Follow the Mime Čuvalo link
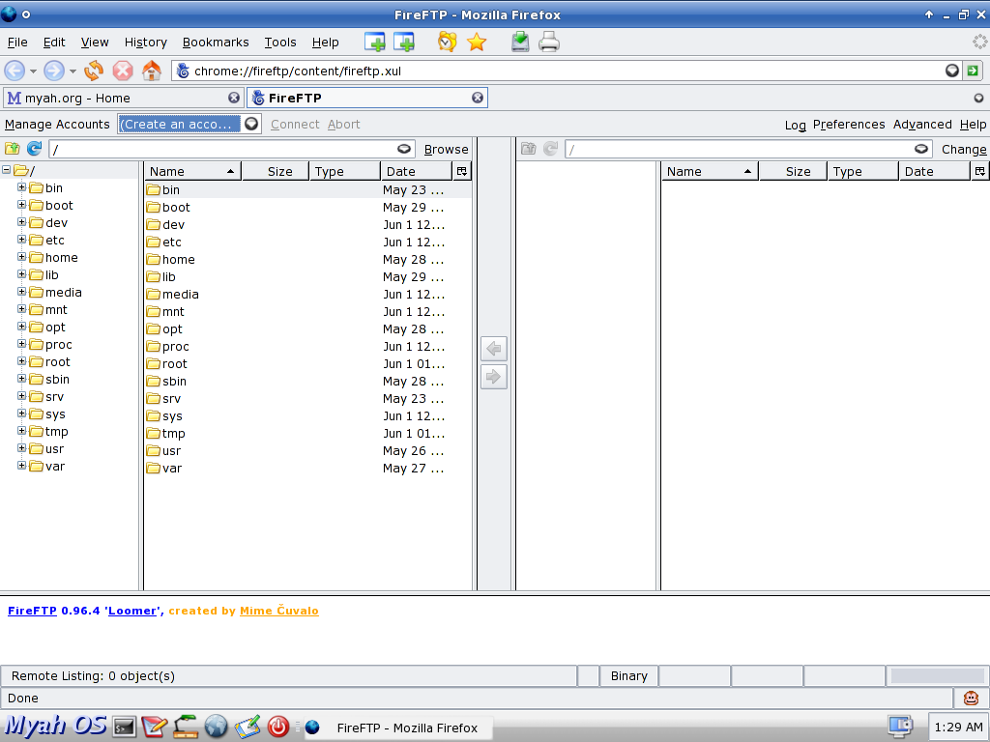The height and width of the screenshot is (742, 990). pos(279,611)
